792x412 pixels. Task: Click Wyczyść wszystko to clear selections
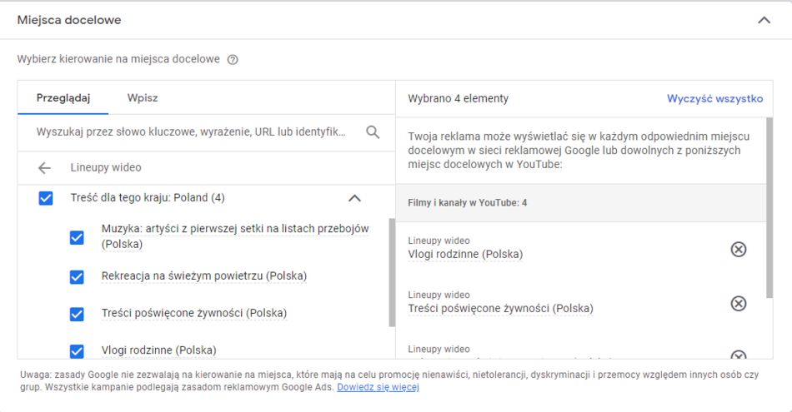(714, 98)
